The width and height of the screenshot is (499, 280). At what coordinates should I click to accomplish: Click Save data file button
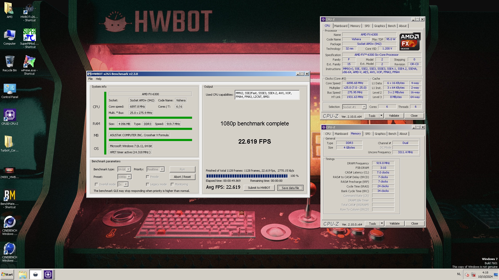click(290, 188)
